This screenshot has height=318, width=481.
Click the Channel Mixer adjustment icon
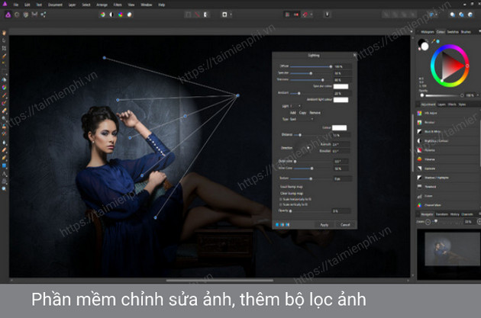click(x=419, y=205)
